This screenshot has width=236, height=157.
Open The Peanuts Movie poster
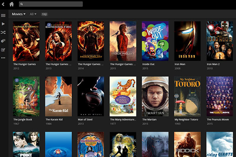[x=219, y=97]
